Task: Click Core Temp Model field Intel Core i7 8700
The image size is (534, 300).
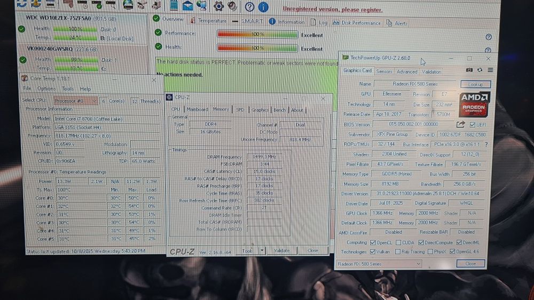Action: 106,119
